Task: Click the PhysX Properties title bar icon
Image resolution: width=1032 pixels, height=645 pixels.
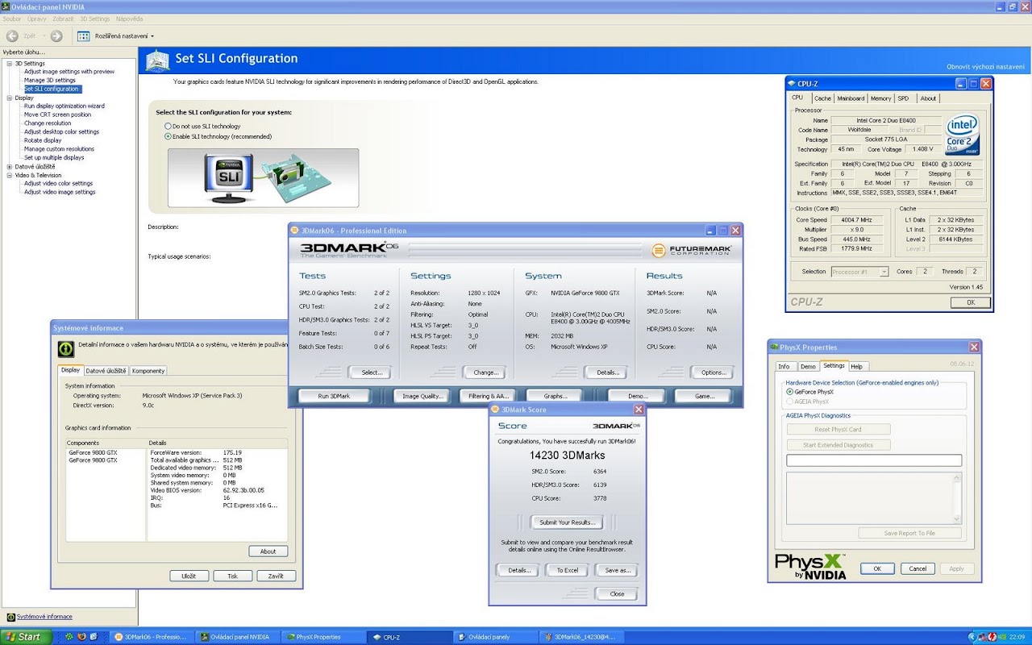Action: coord(773,347)
